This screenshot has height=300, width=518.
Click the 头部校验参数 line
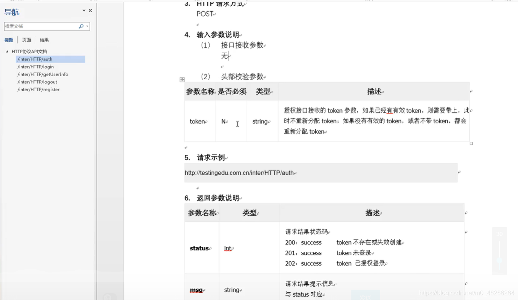(242, 77)
